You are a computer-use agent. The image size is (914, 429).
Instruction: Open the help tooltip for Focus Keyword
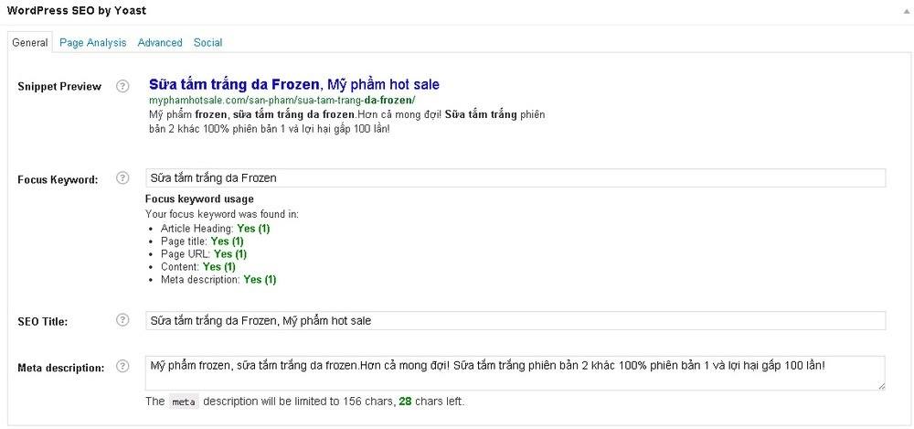coord(122,178)
